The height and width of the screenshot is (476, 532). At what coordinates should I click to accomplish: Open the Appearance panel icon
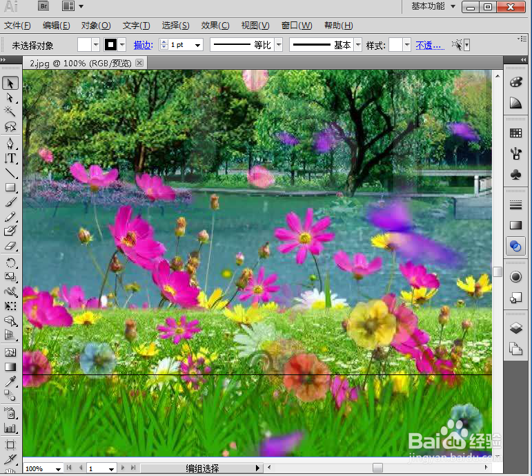coord(515,277)
